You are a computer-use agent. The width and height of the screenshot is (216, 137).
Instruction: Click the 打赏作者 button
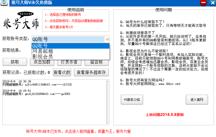69,62
